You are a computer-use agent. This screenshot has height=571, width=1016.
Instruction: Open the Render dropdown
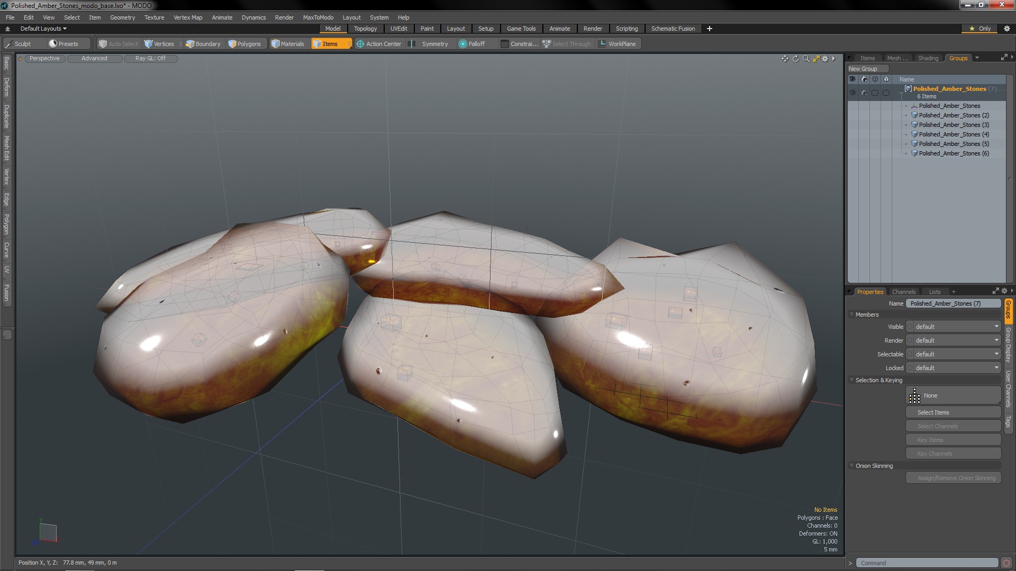[957, 340]
